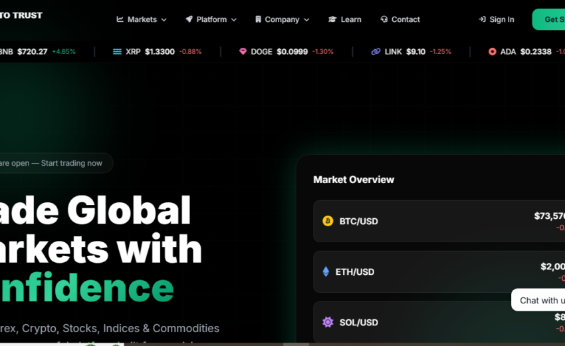Select the ADA price $0.2338

(536, 52)
